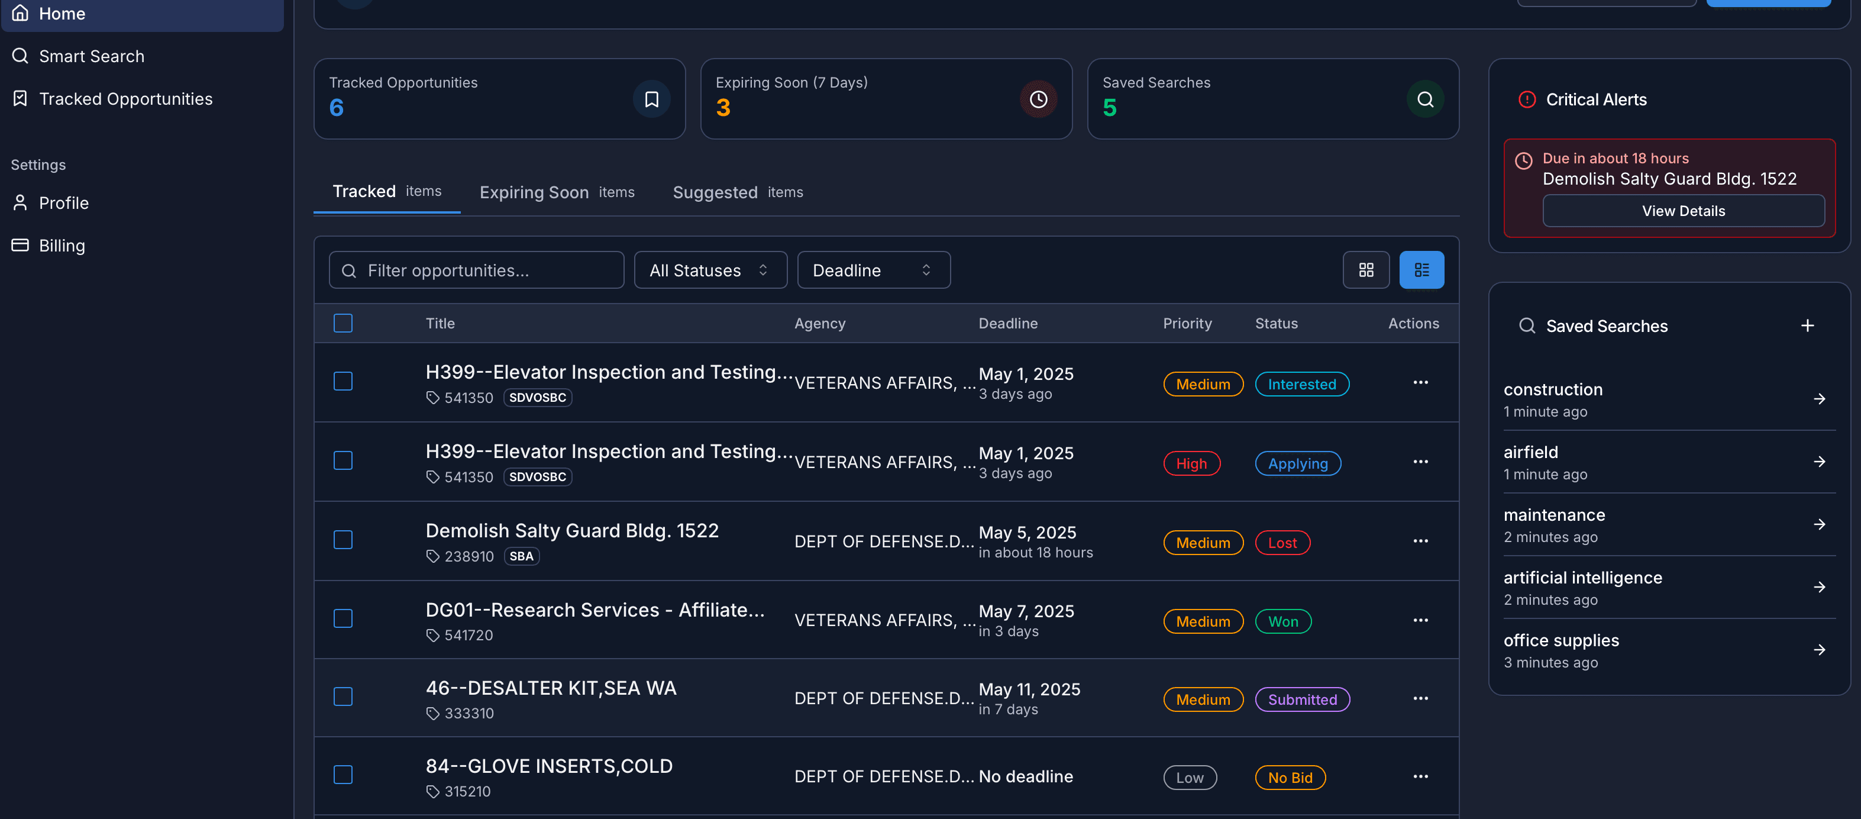Screen dimensions: 1861x819
Task: Open actions menu for 84--GLOVE INSERTS
Action: click(x=1420, y=777)
